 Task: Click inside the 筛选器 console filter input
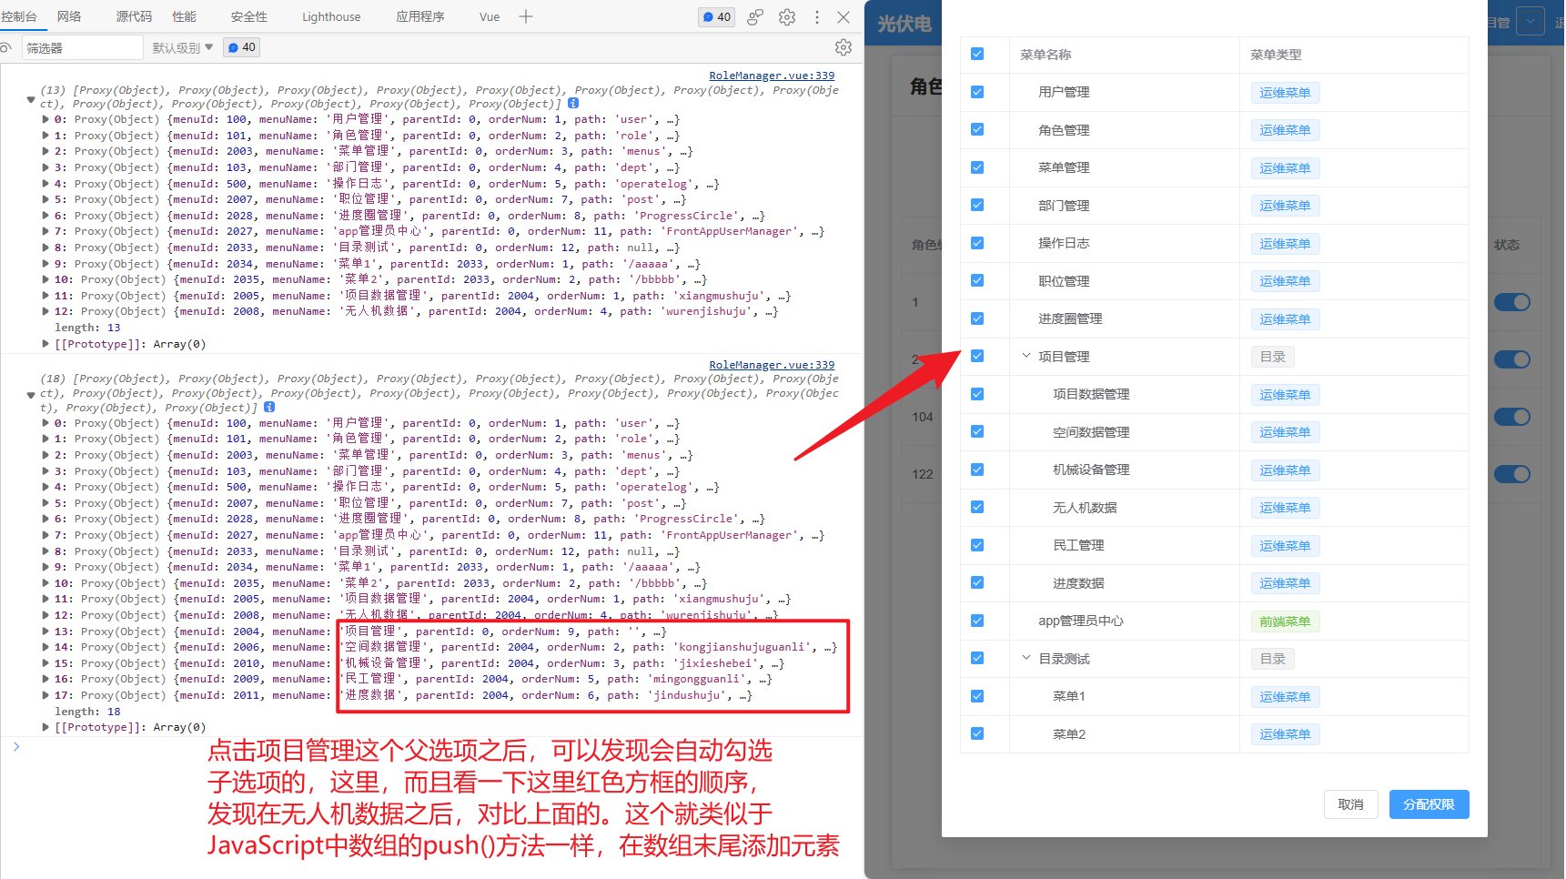82,47
